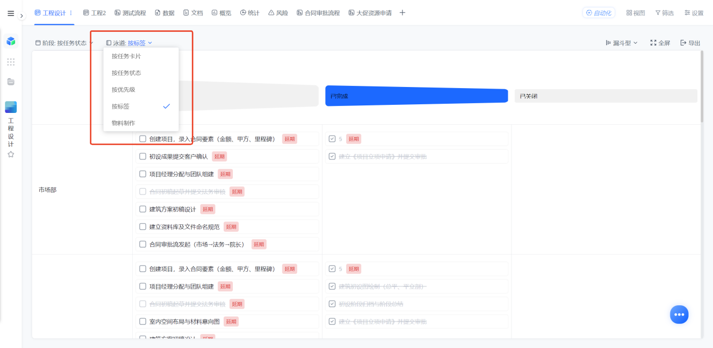This screenshot has height=348, width=713.
Task: Click the 市场部 swimlane label
Action: [48, 190]
